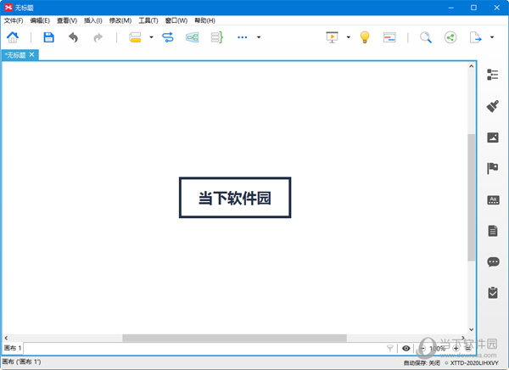The image size is (509, 370).
Task: Click the 画布 ('画布 1') status bar text
Action: coord(22,362)
